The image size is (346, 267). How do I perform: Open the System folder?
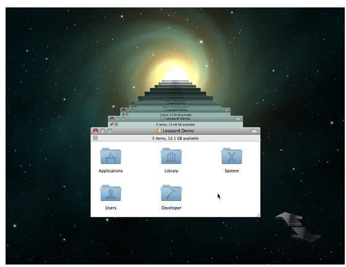(x=232, y=156)
